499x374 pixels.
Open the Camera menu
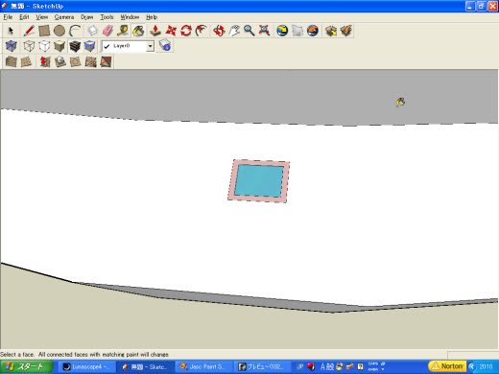(64, 17)
